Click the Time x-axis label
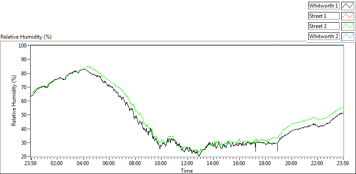 pyautogui.click(x=186, y=170)
